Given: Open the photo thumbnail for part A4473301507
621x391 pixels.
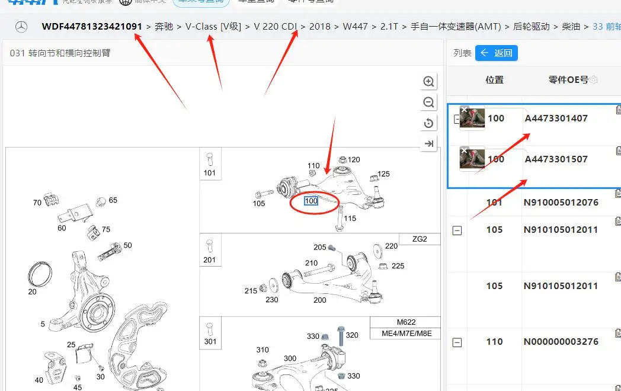Looking at the screenshot, I should point(472,158).
